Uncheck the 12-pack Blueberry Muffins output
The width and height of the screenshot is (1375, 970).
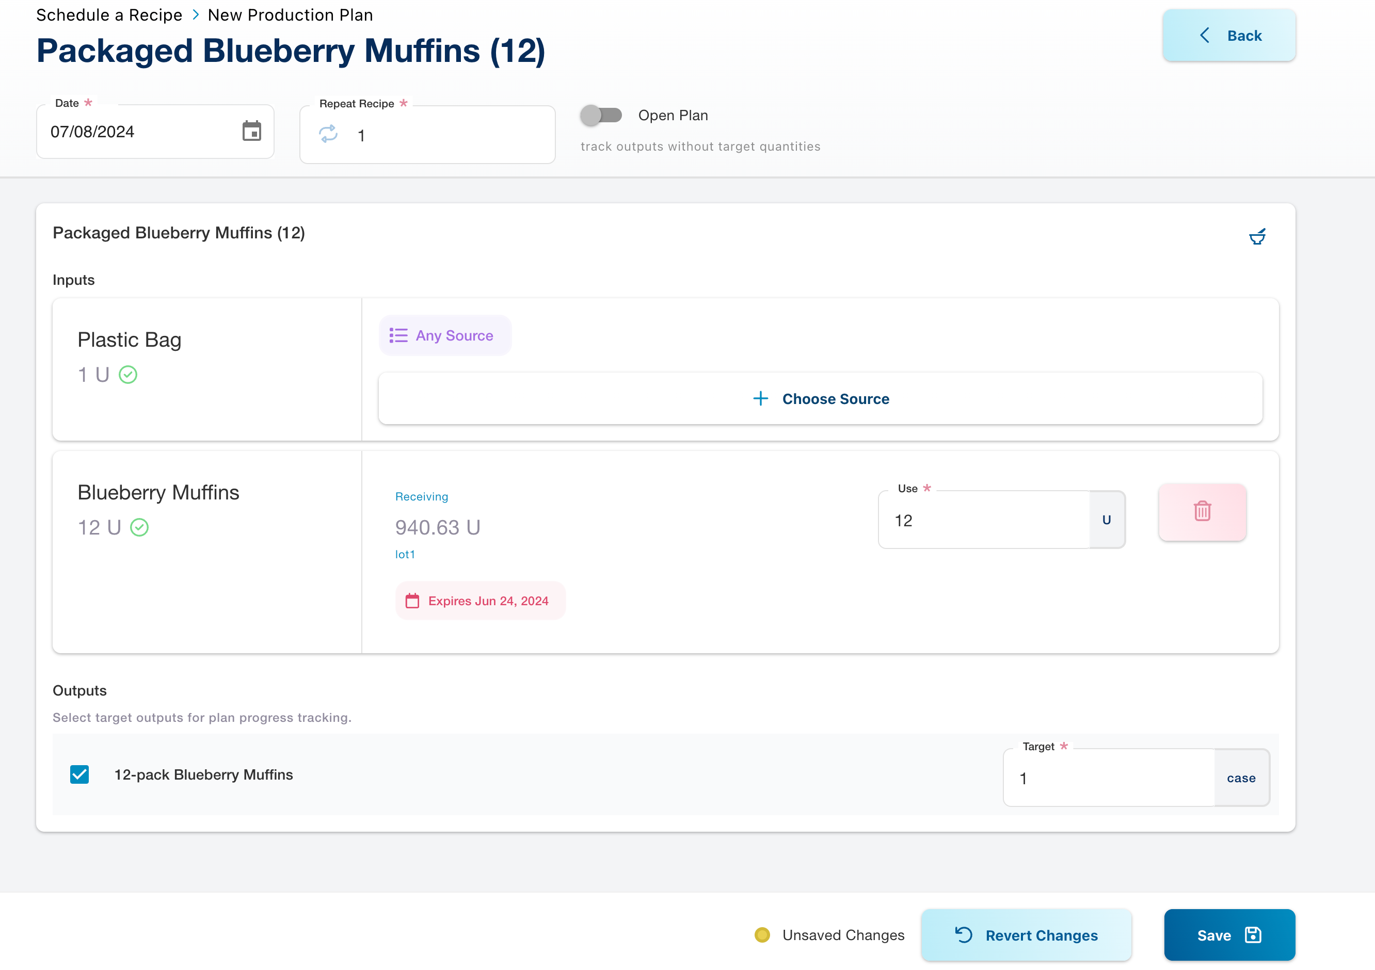pos(79,774)
